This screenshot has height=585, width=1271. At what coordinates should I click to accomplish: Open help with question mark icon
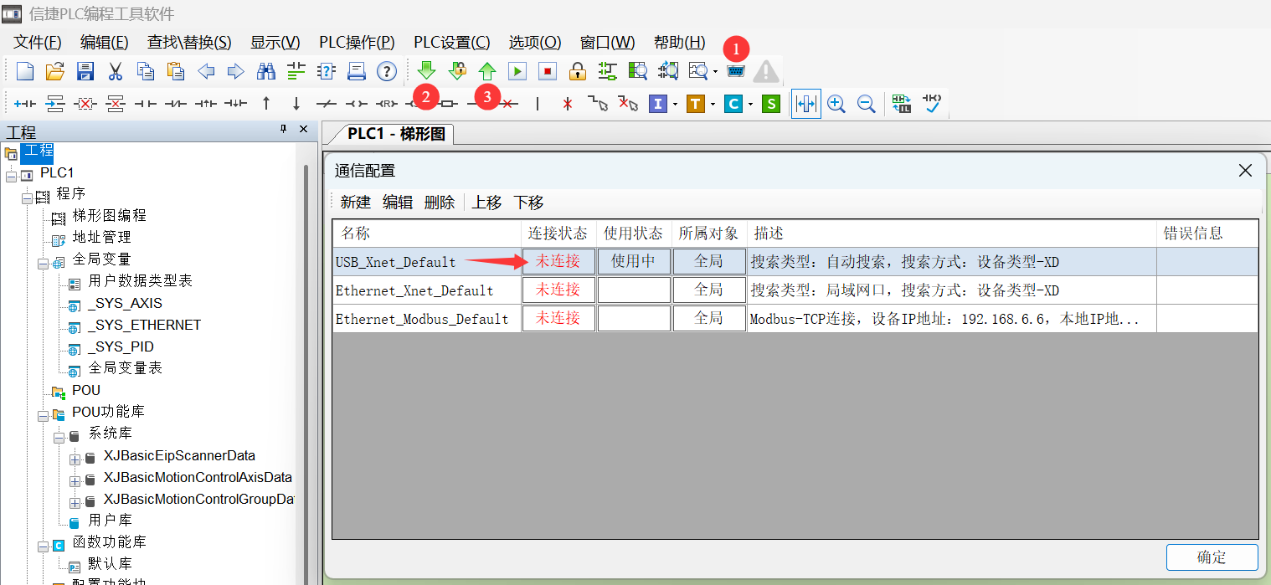point(386,71)
